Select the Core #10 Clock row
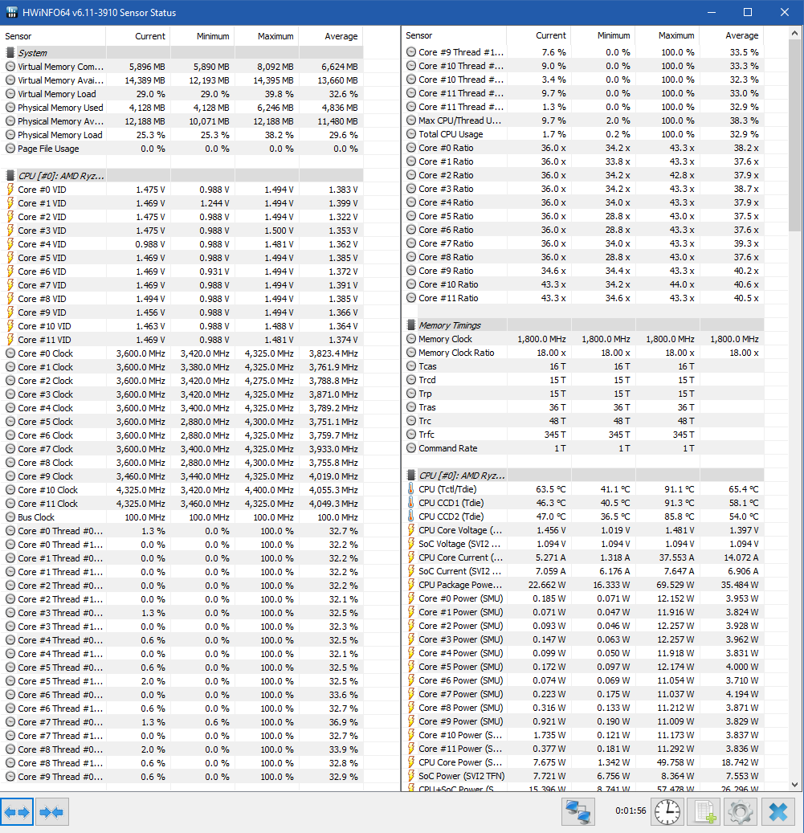Screen dimensions: 804x833 pyautogui.click(x=182, y=489)
